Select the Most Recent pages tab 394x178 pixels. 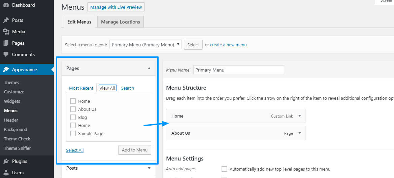click(81, 88)
